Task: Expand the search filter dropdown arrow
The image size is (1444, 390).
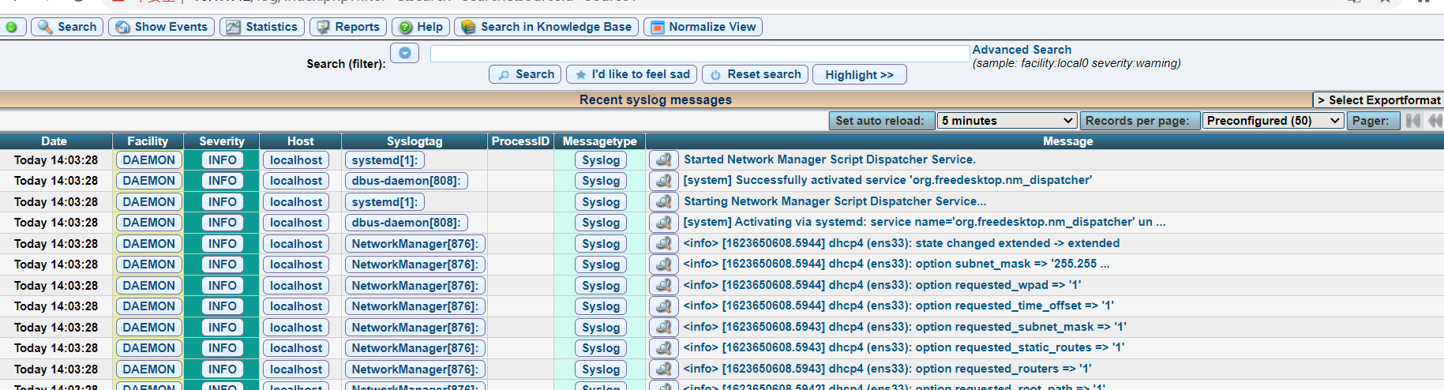Action: coord(404,53)
